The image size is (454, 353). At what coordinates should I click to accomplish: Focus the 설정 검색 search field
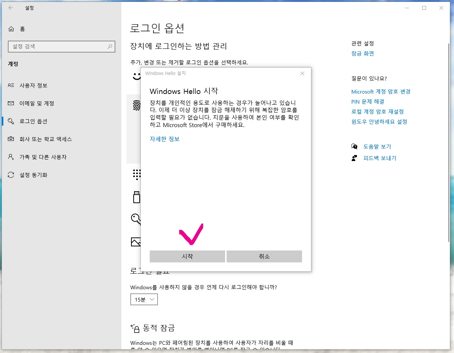coord(62,47)
